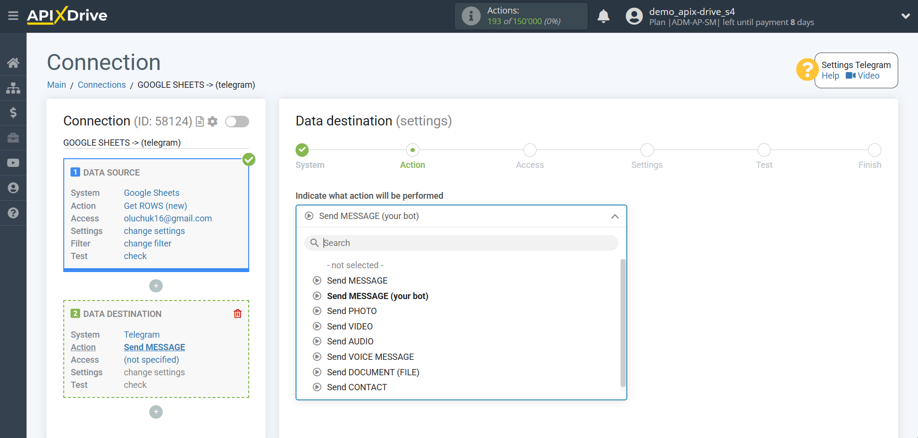Image resolution: width=918 pixels, height=438 pixels.
Task: Enable the connection toggle switch
Action: coord(237,122)
